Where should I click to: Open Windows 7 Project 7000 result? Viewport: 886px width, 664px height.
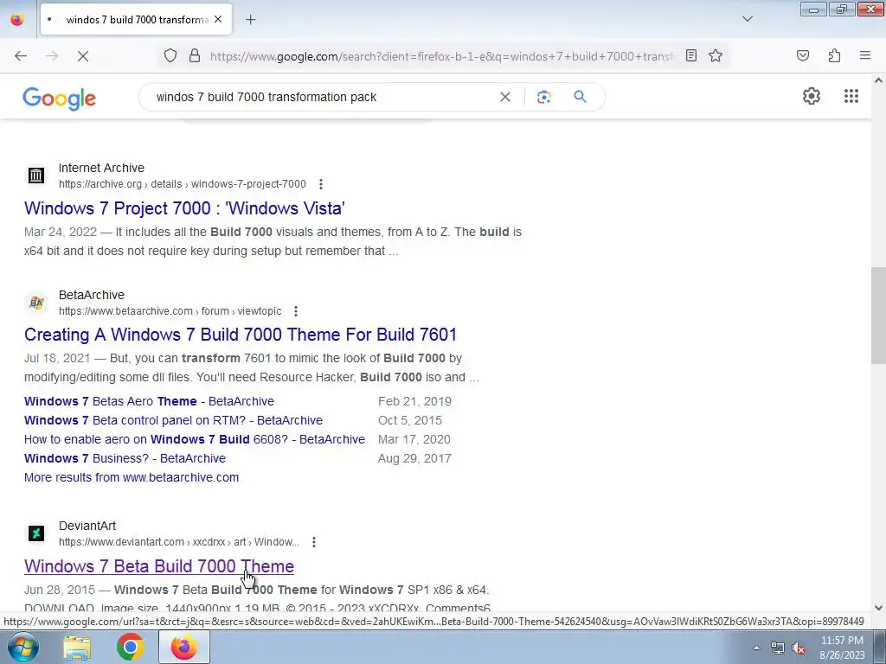pos(184,207)
